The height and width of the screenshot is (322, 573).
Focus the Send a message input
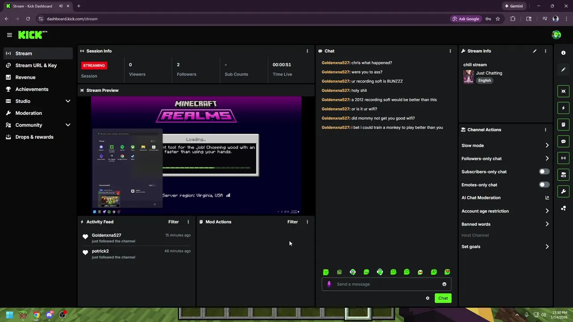(x=386, y=284)
